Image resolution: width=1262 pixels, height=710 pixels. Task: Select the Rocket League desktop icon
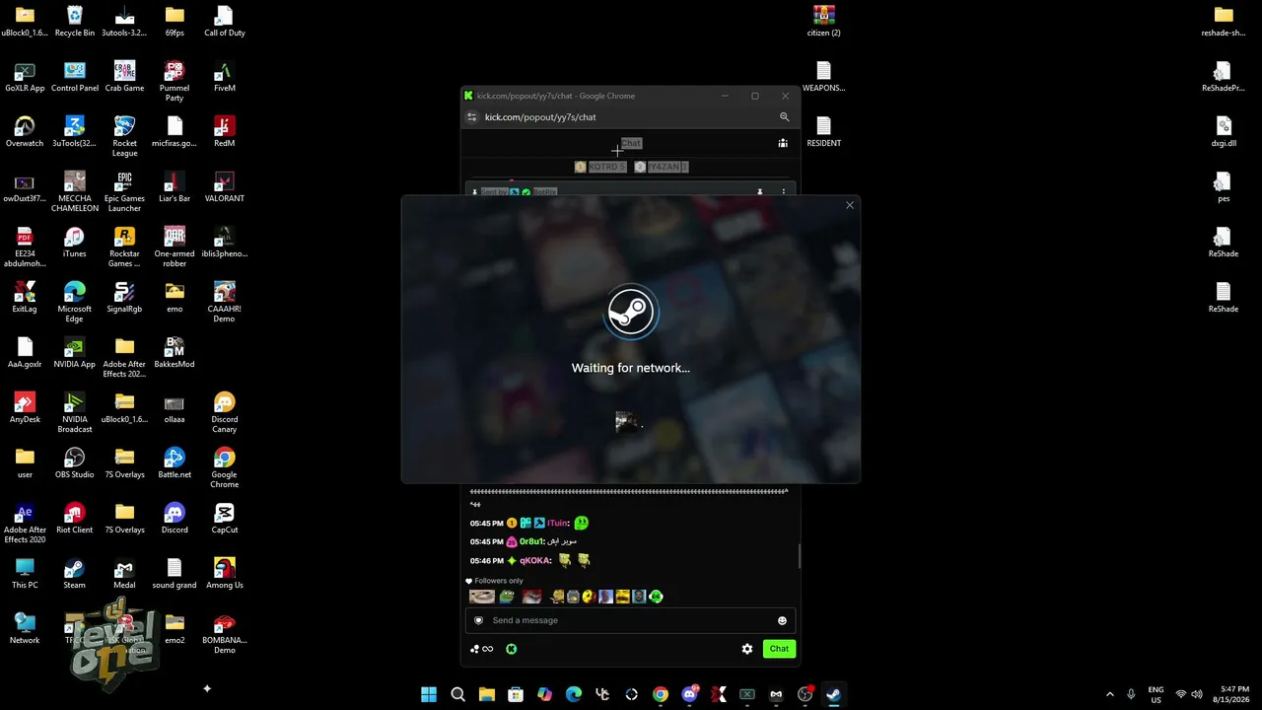click(124, 136)
